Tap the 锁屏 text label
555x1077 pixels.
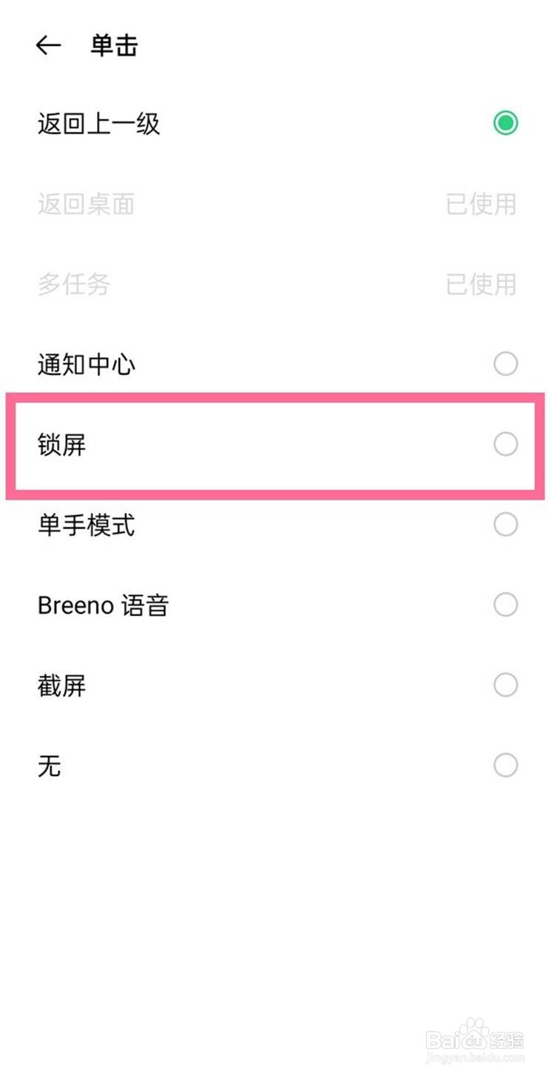(61, 445)
